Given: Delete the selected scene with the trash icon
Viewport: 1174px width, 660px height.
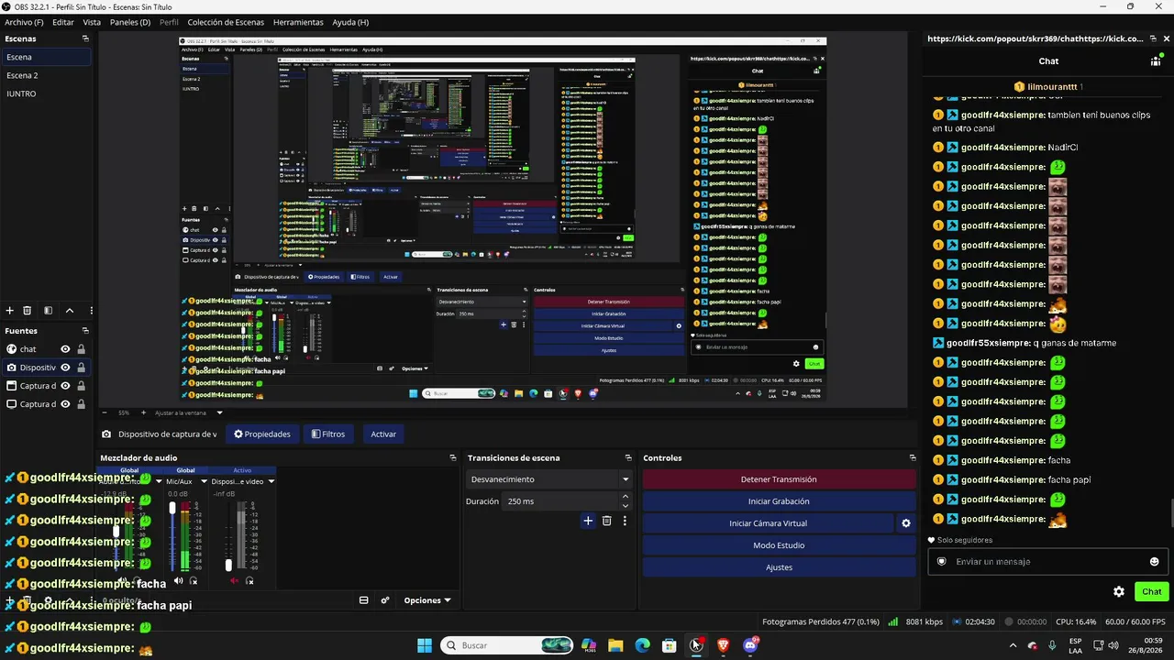Looking at the screenshot, I should (28, 311).
